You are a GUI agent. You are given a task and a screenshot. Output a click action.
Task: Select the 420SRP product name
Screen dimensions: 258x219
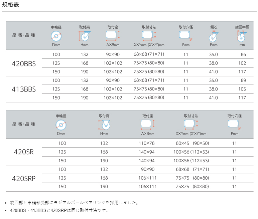[23, 178]
